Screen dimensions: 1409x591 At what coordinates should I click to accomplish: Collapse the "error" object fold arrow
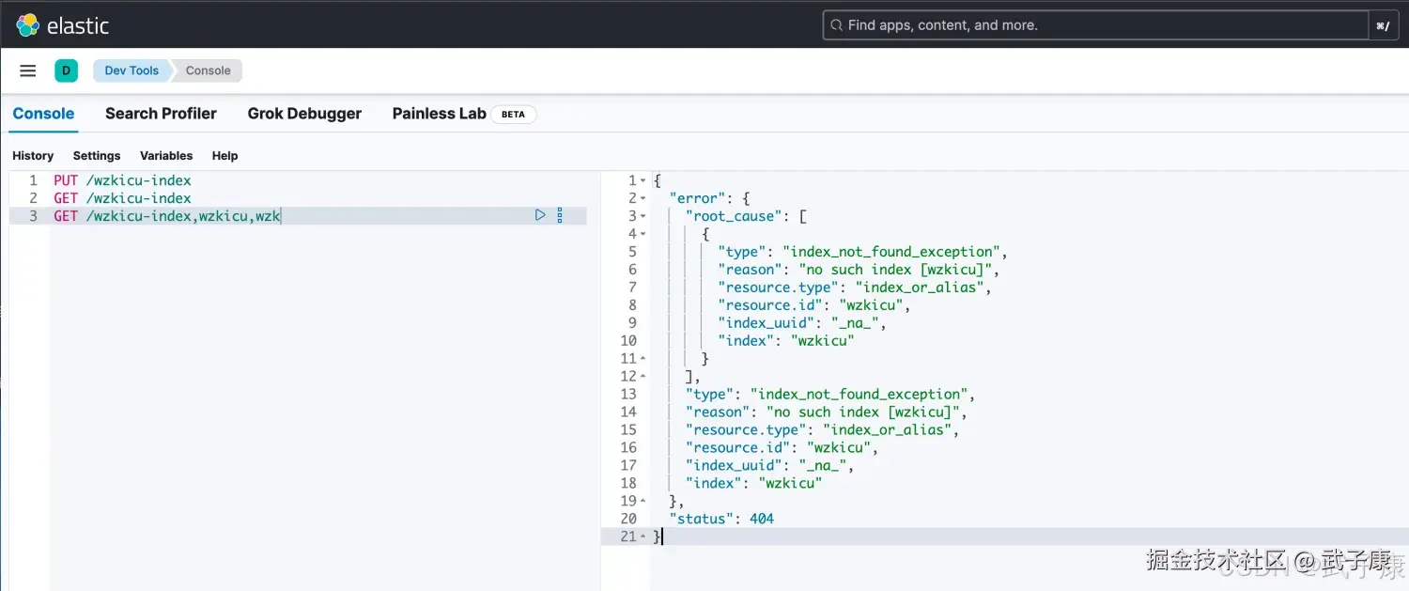coord(643,198)
